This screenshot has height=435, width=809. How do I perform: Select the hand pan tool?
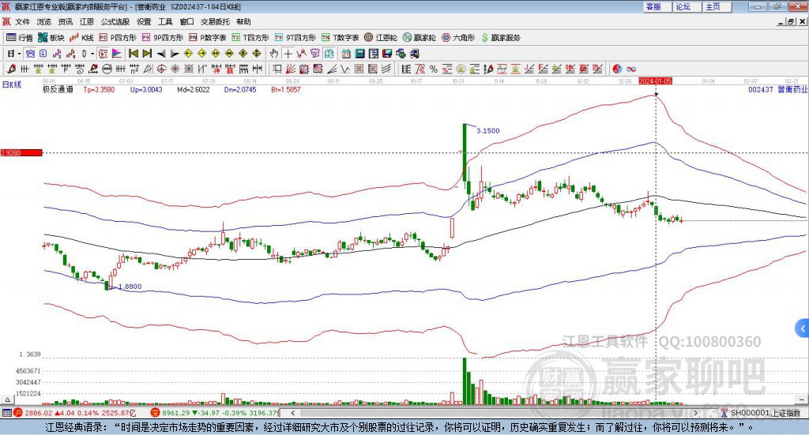274,54
